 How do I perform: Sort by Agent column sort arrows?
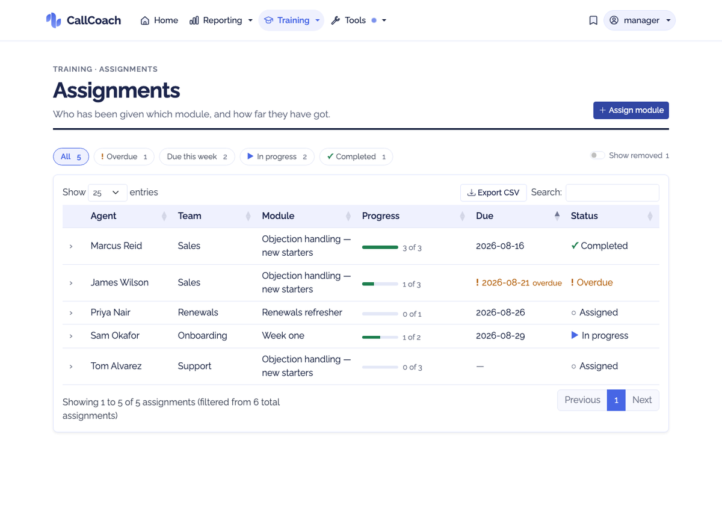[164, 216]
